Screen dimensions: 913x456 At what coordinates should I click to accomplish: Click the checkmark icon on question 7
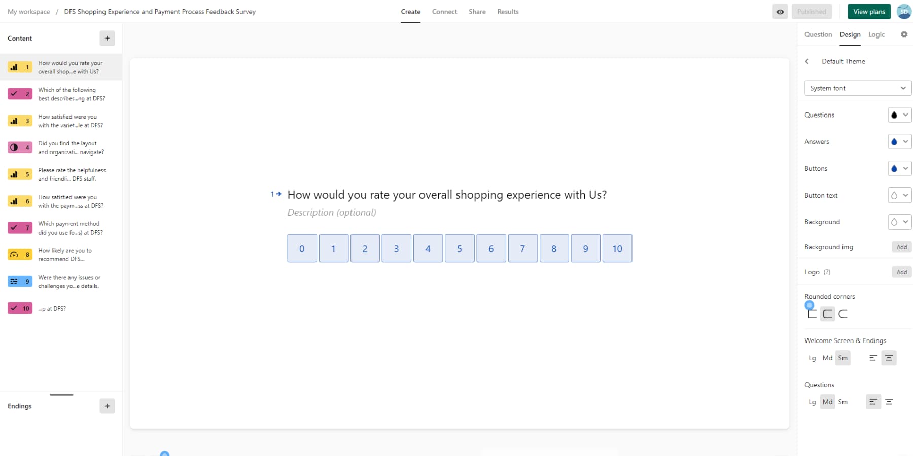[14, 227]
